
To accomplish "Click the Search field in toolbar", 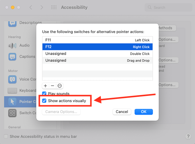I will click(x=168, y=8).
